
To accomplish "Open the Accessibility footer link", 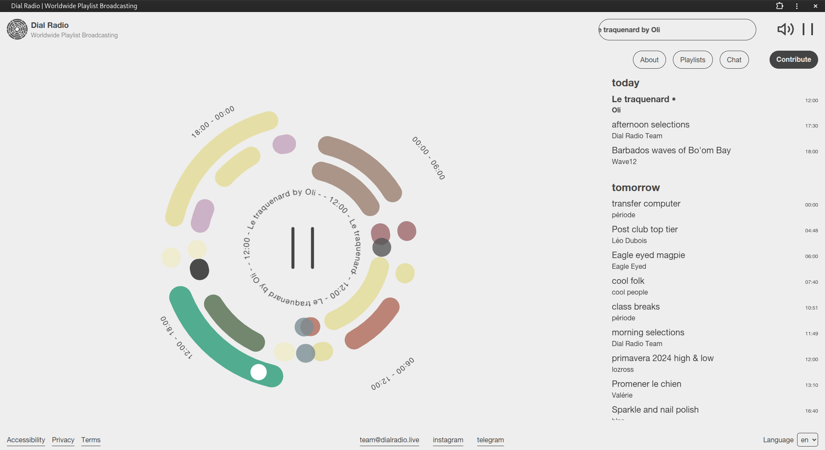I will 26,440.
